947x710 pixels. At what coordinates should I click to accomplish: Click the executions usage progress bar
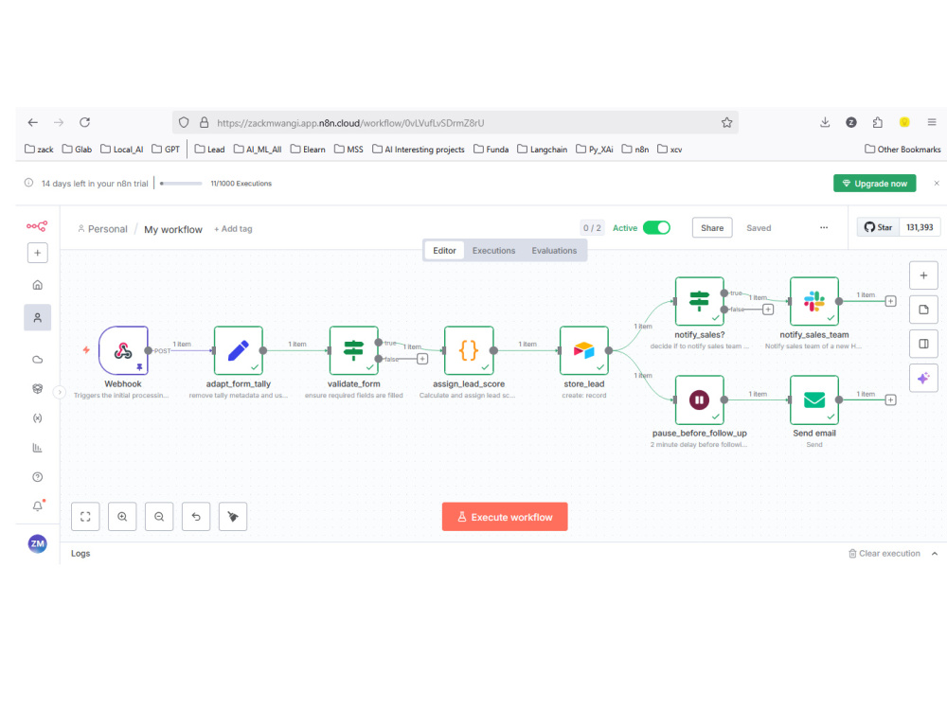coord(181,184)
